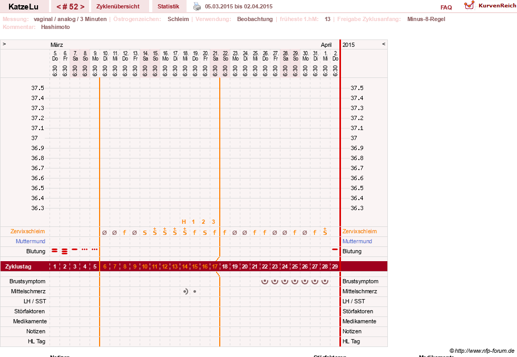Open the nfp-forum.de link
Image resolution: width=517 pixels, height=357 pixels.
(x=482, y=351)
